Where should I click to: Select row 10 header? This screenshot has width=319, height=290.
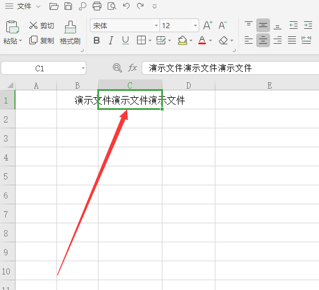(7, 271)
